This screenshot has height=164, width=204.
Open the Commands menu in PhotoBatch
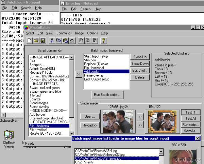[64, 33]
